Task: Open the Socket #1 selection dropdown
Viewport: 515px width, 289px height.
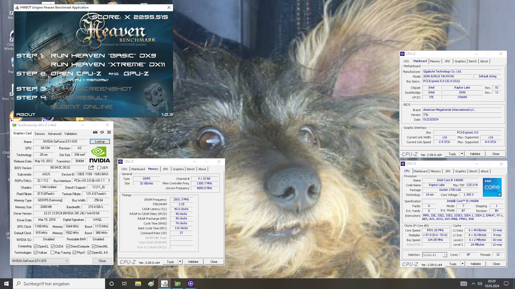Action: point(435,255)
